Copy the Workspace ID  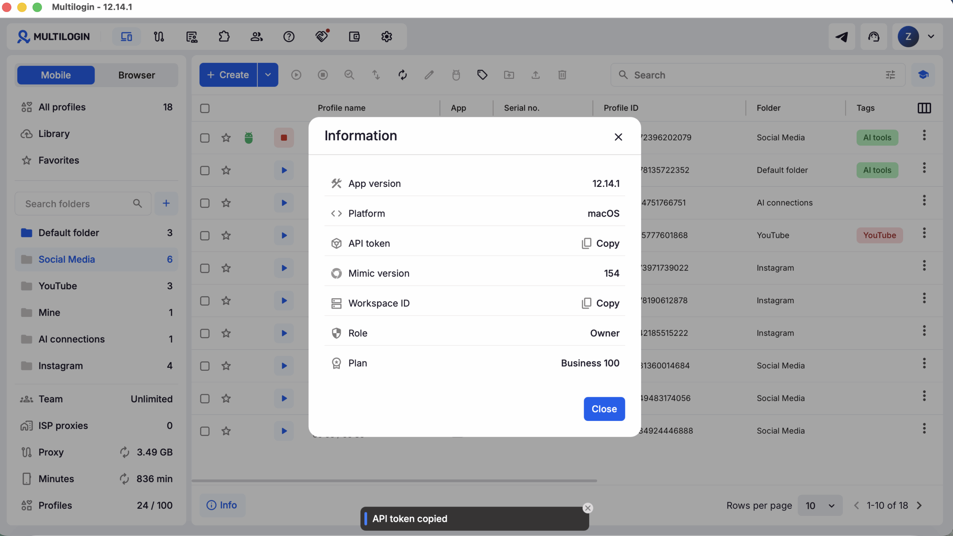601,303
